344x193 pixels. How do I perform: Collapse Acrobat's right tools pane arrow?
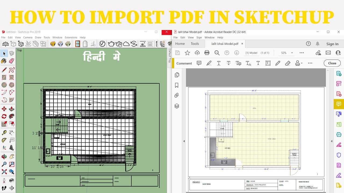pyautogui.click(x=332, y=141)
